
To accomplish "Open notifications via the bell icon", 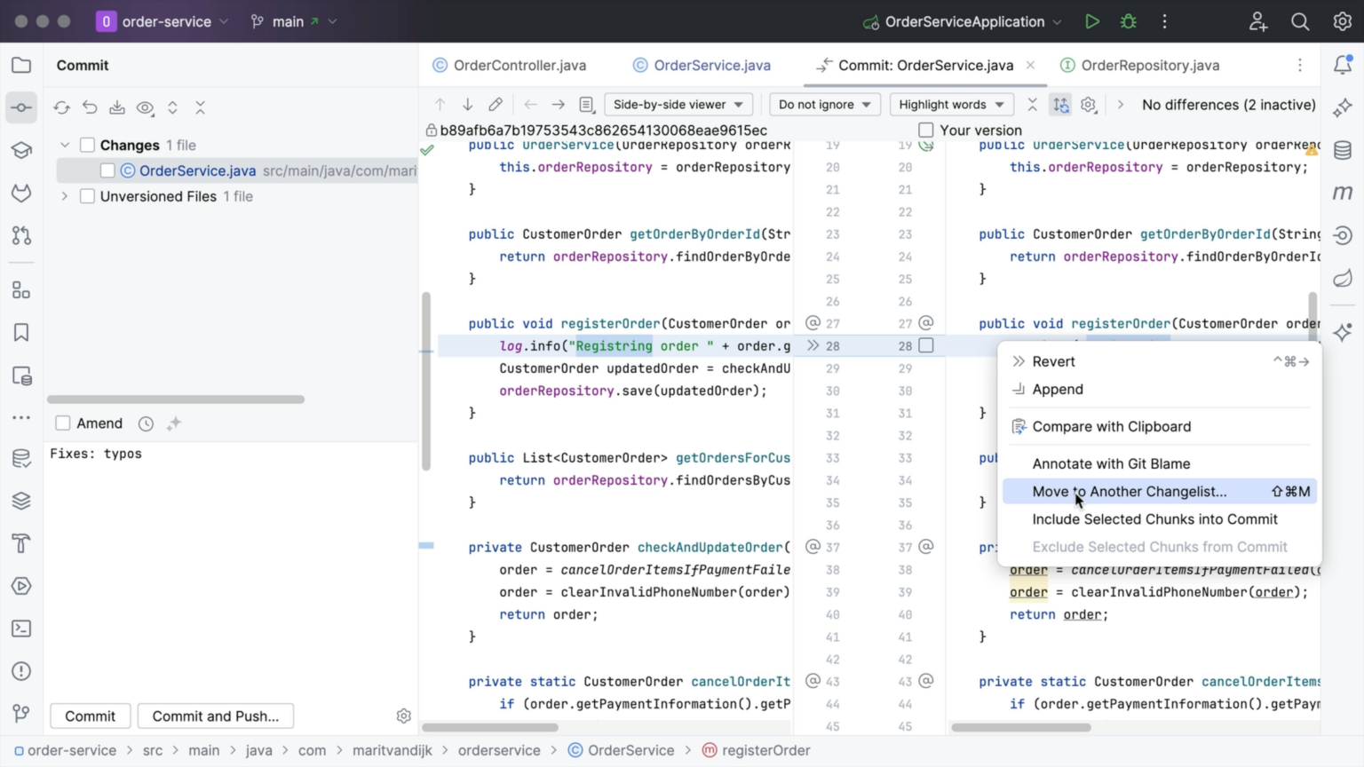I will (1342, 65).
